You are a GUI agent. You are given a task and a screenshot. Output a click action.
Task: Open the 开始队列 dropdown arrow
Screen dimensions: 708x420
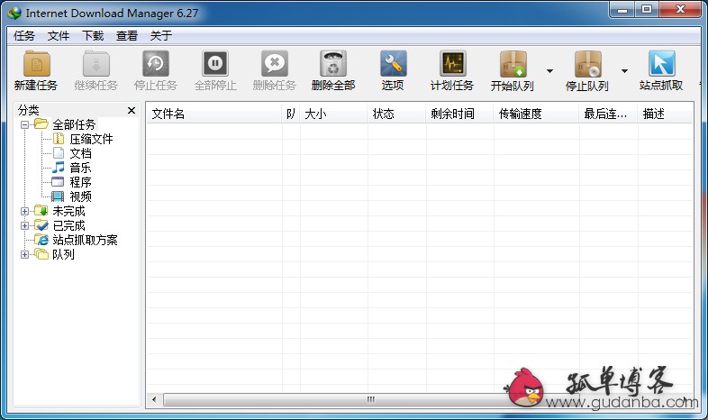pyautogui.click(x=549, y=71)
